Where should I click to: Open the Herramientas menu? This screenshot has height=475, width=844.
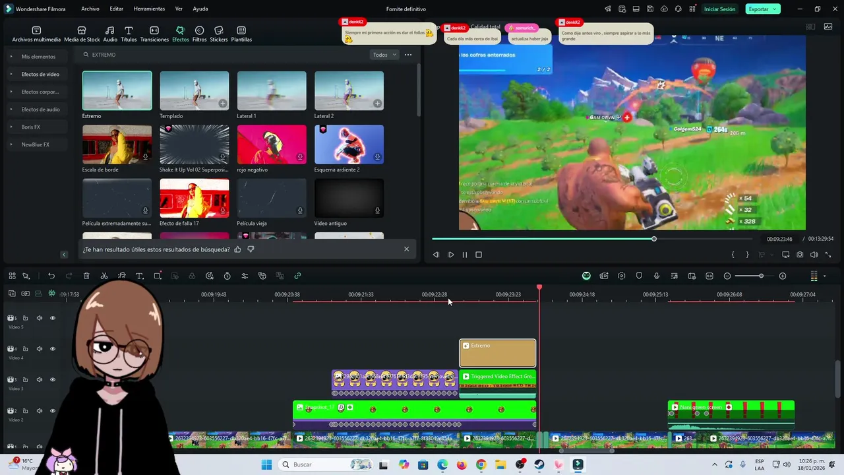click(149, 9)
